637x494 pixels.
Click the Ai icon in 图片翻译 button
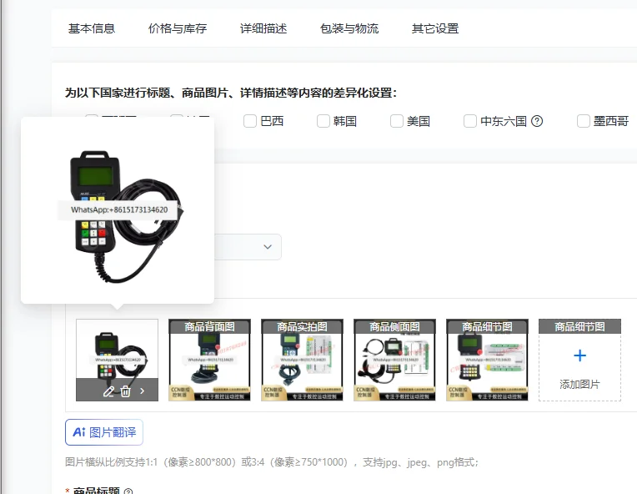[x=79, y=431]
